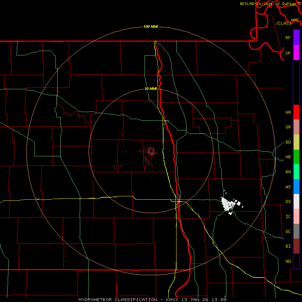This screenshot has width=302, height=302.
Task: Click the GR legend label
Action: point(288,127)
